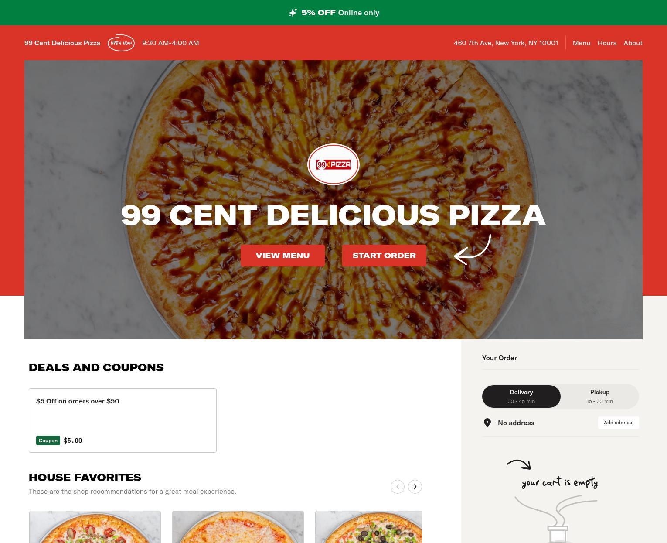667x543 pixels.
Task: Click the location pin icon beside No address
Action: point(487,423)
